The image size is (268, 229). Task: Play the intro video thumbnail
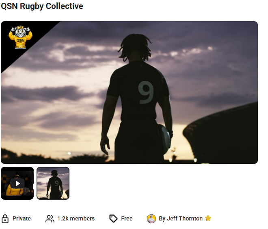tap(17, 183)
